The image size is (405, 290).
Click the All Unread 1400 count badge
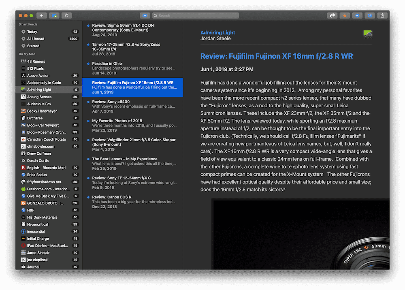point(73,39)
